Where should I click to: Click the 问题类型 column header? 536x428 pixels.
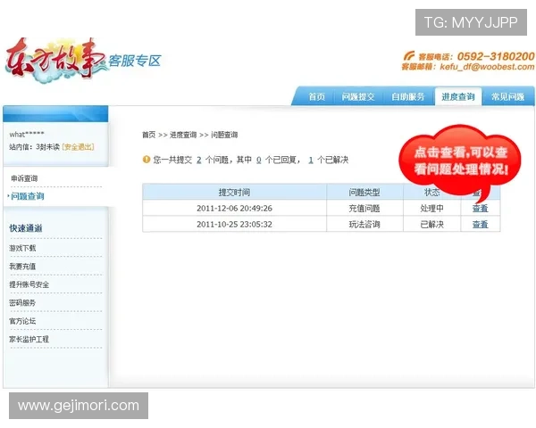(364, 193)
